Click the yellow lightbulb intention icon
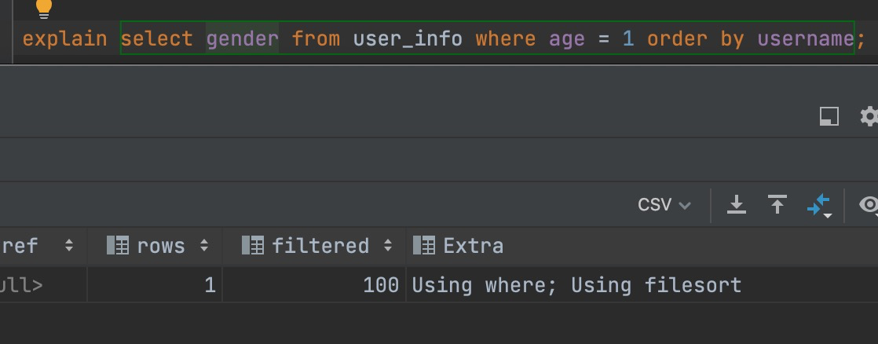Viewport: 878px width, 344px height. pos(45,8)
